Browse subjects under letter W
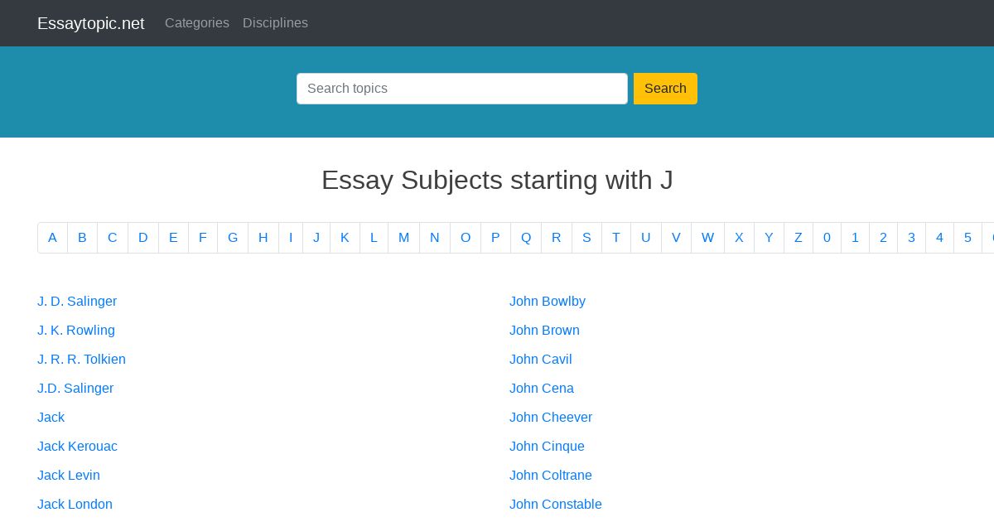Image resolution: width=994 pixels, height=522 pixels. (x=707, y=238)
